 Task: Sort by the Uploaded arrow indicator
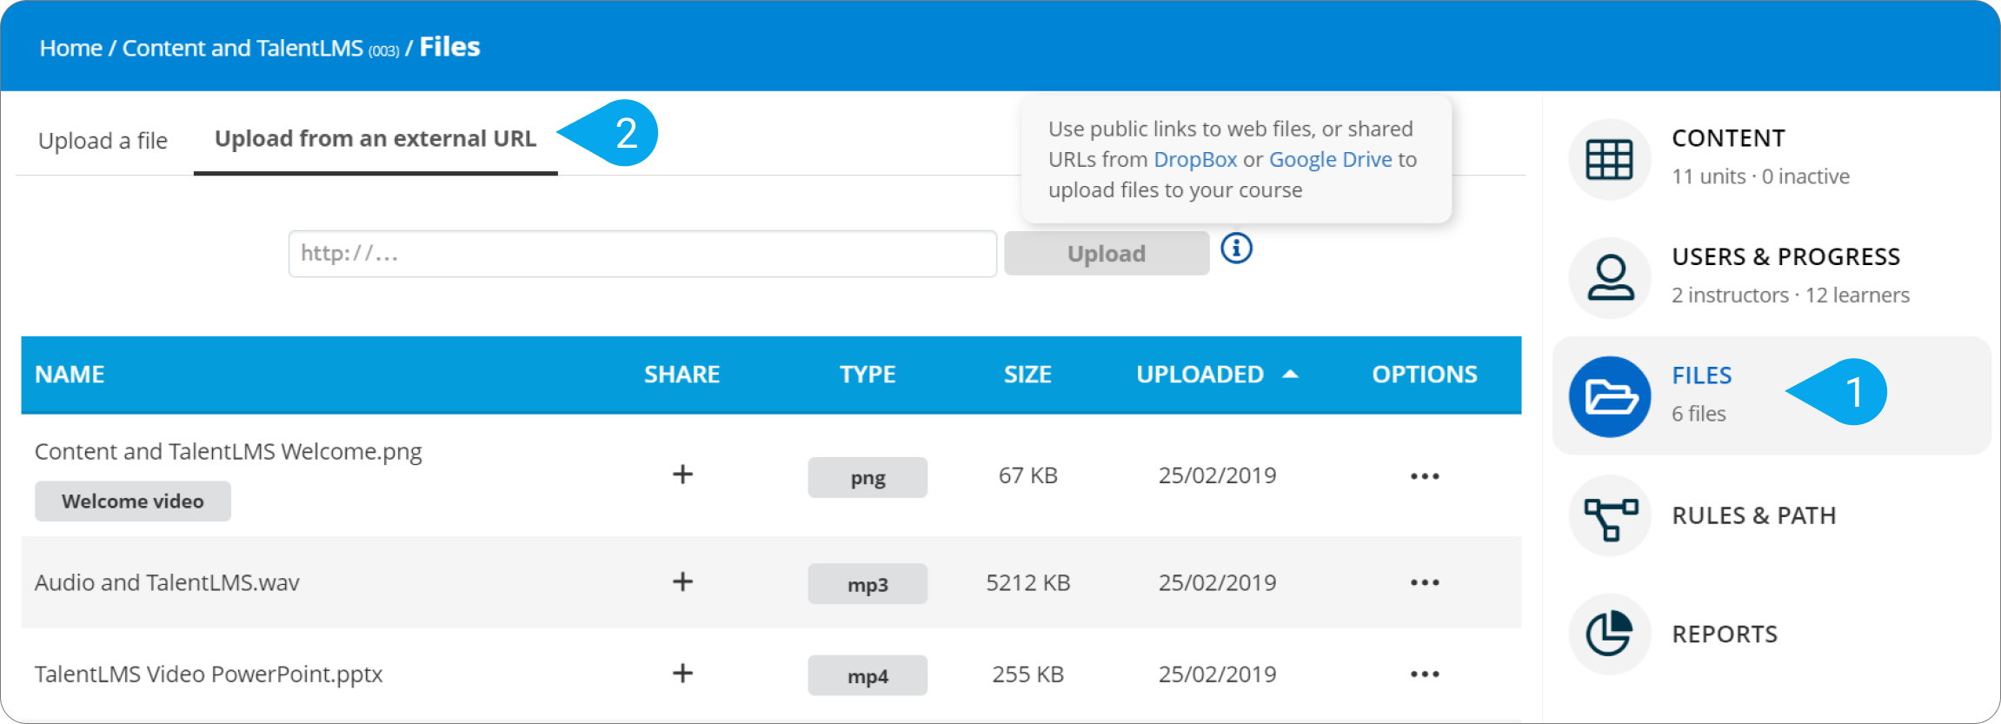click(x=1290, y=374)
